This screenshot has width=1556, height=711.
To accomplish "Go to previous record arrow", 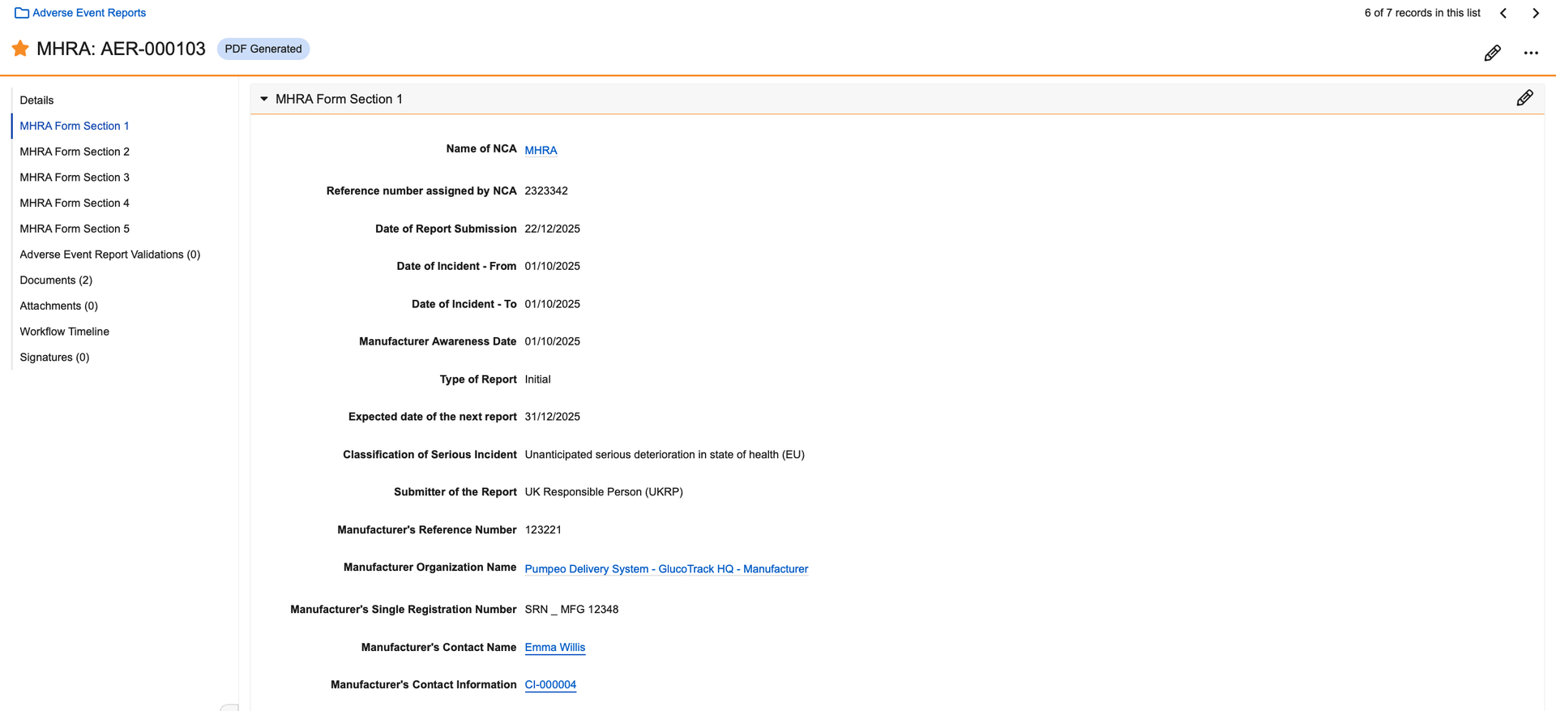I will click(1503, 13).
